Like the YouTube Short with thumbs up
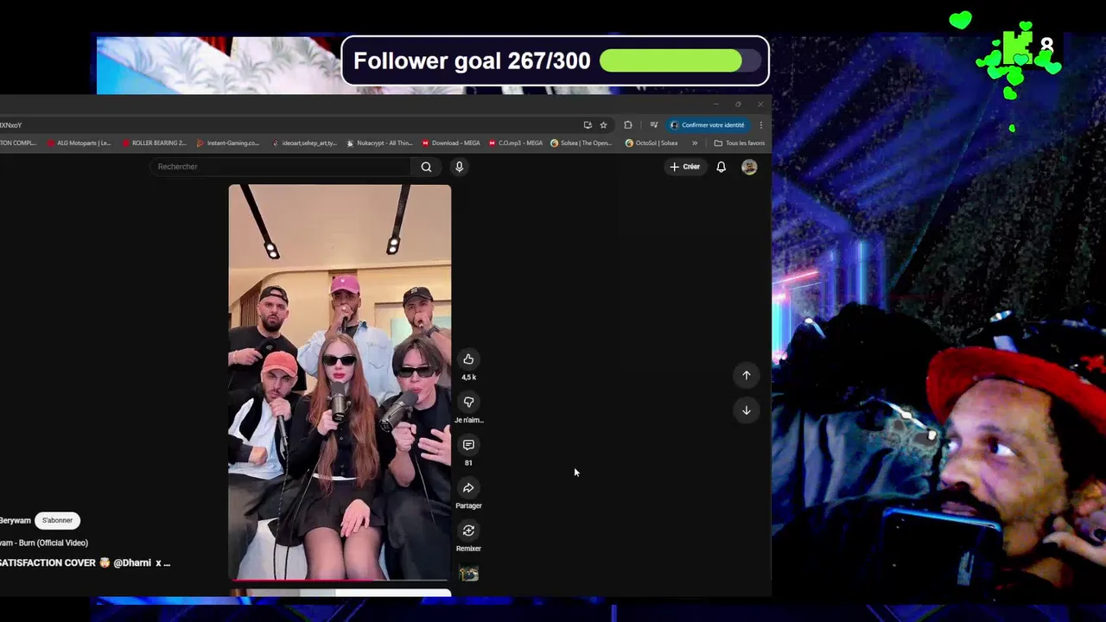 click(468, 359)
